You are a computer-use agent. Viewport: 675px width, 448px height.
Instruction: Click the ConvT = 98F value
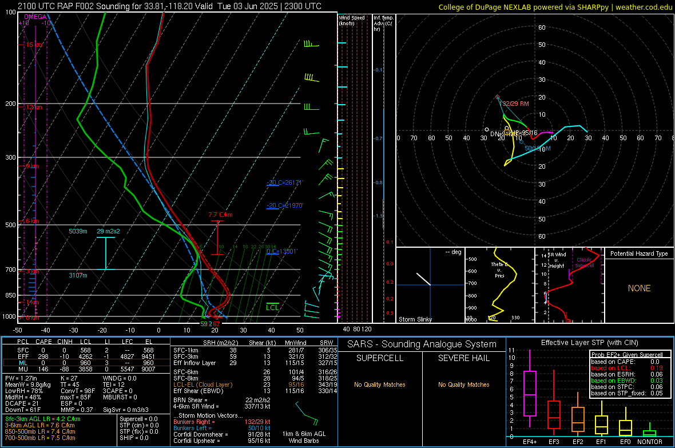coord(78,391)
